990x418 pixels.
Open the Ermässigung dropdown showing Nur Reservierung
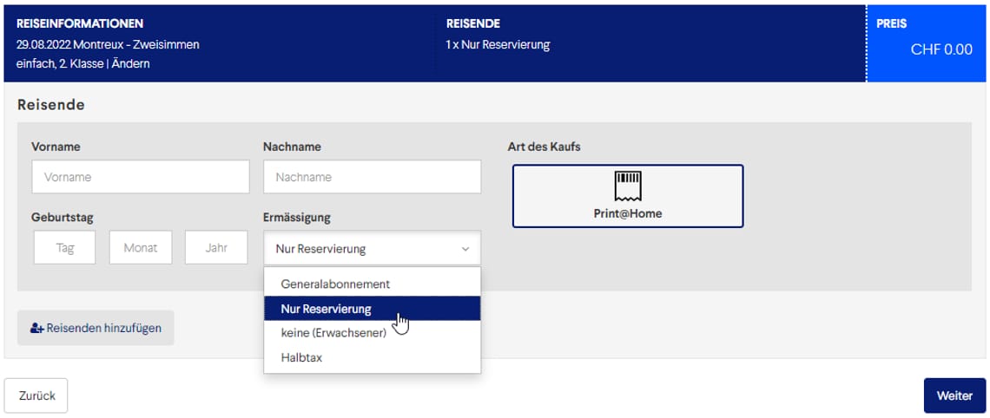(371, 249)
